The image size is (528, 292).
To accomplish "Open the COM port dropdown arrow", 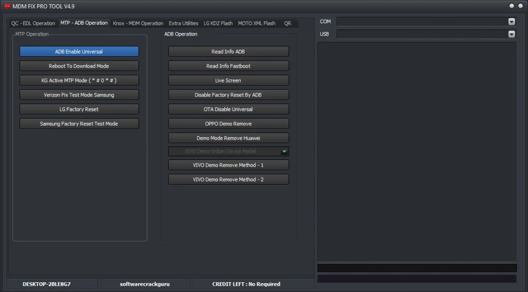I will click(x=511, y=22).
